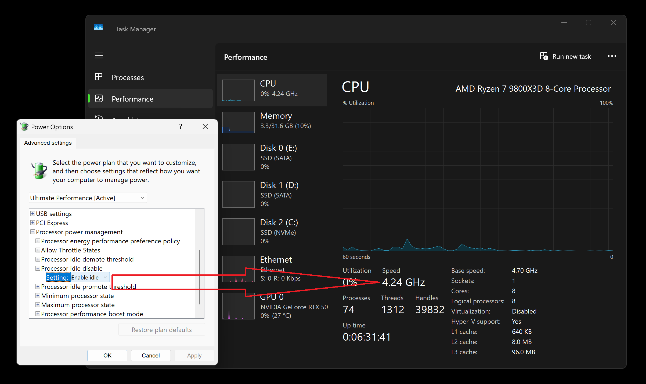Open Task Manager hamburger navigation menu
Screen dimensions: 646x384
pos(99,55)
